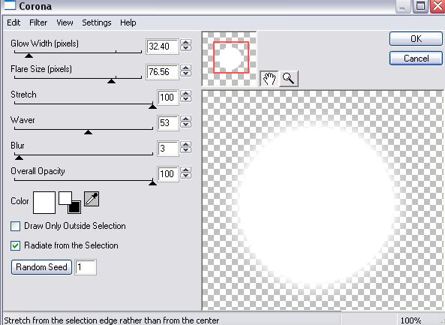
Task: Click the foreground/background color swap icon
Action: [70, 203]
